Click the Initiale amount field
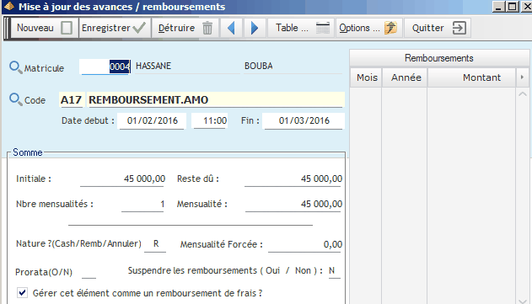Image resolution: width=532 pixels, height=304 pixels. pos(123,179)
